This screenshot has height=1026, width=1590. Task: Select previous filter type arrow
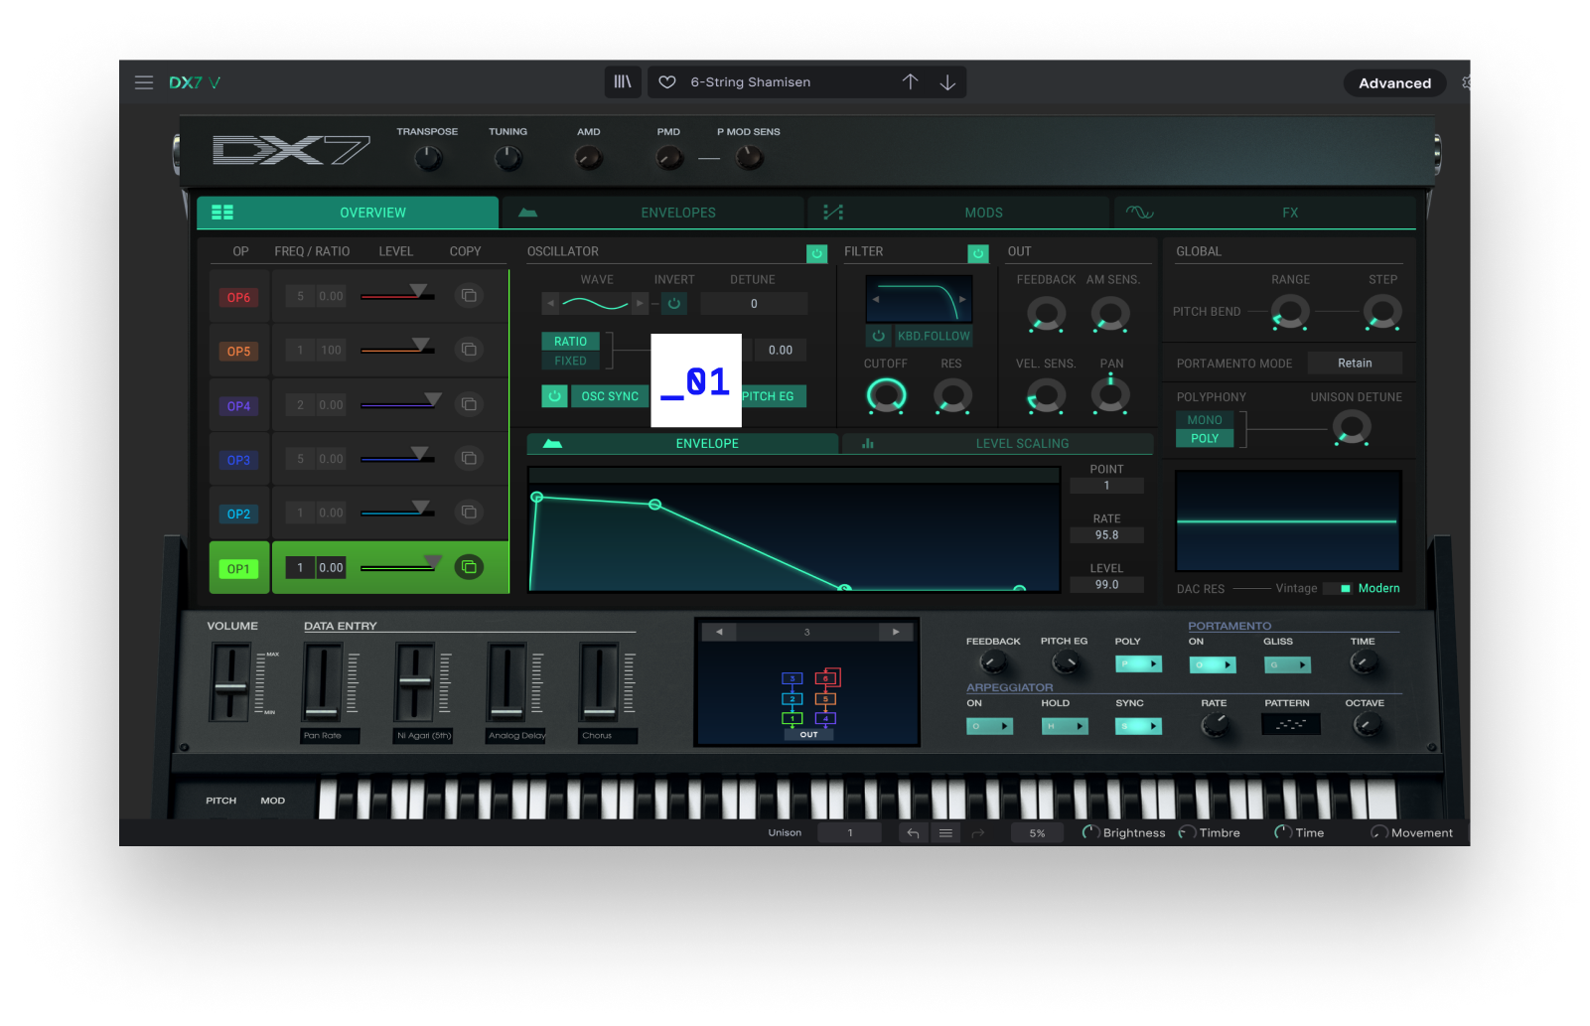[x=875, y=299]
